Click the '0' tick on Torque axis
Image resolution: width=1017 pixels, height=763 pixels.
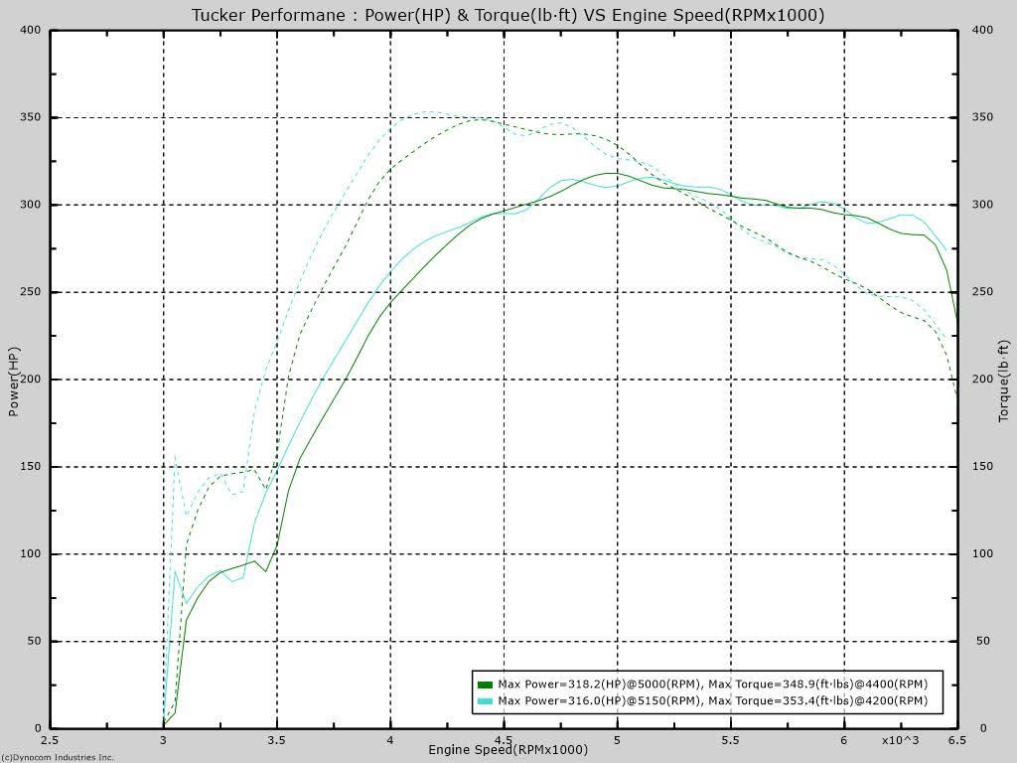982,728
